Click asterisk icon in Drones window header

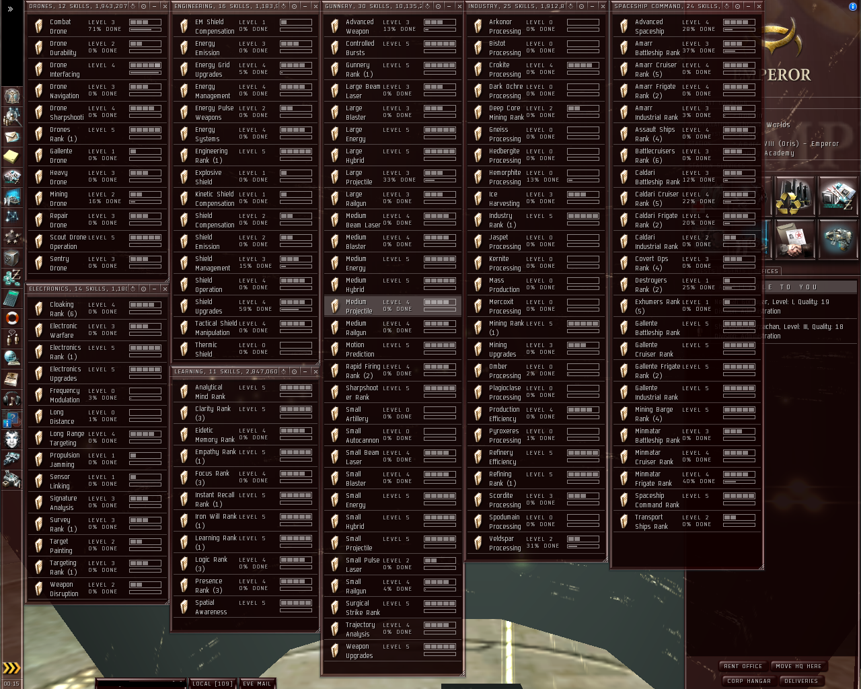coord(133,6)
